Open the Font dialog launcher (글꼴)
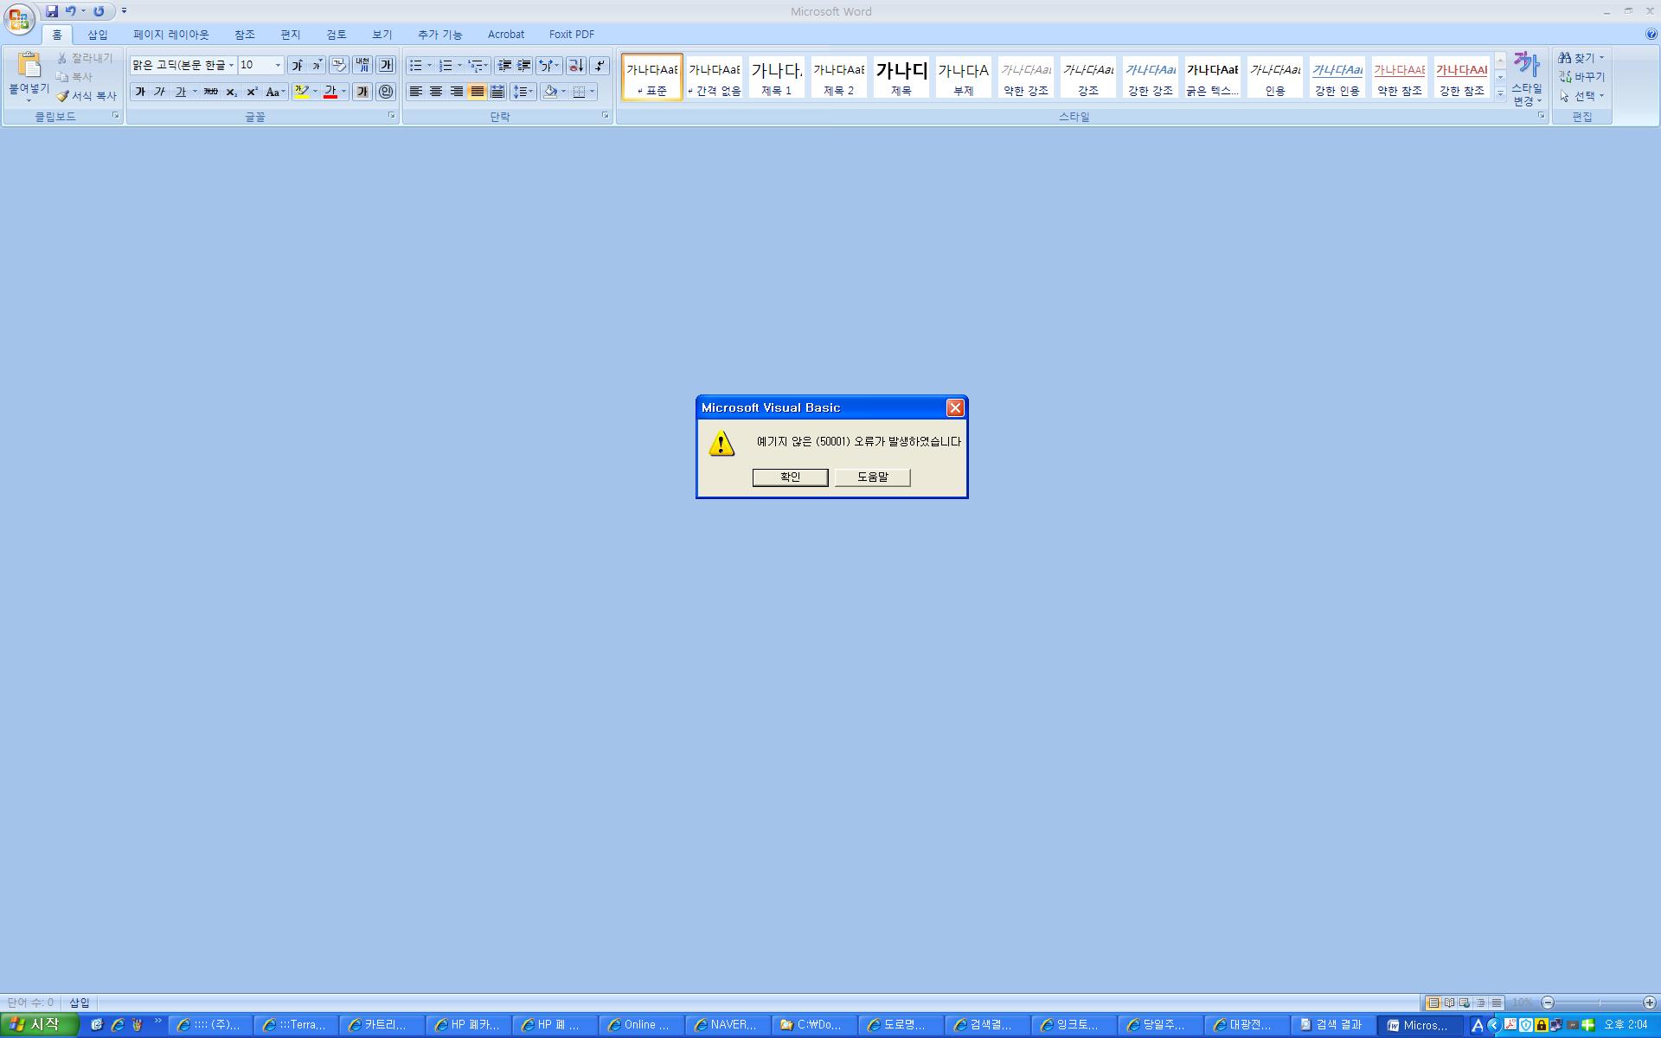Screen dimensions: 1661x1038 point(391,115)
